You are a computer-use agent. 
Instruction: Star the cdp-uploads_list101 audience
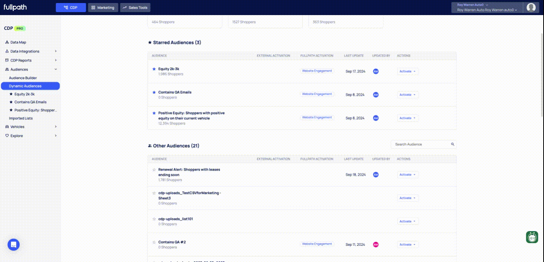point(154,219)
